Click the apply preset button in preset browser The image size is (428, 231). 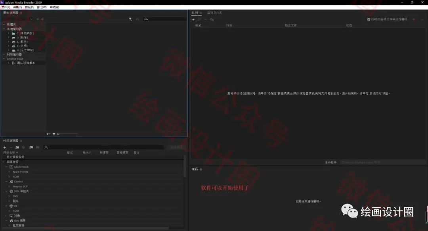(x=176, y=147)
